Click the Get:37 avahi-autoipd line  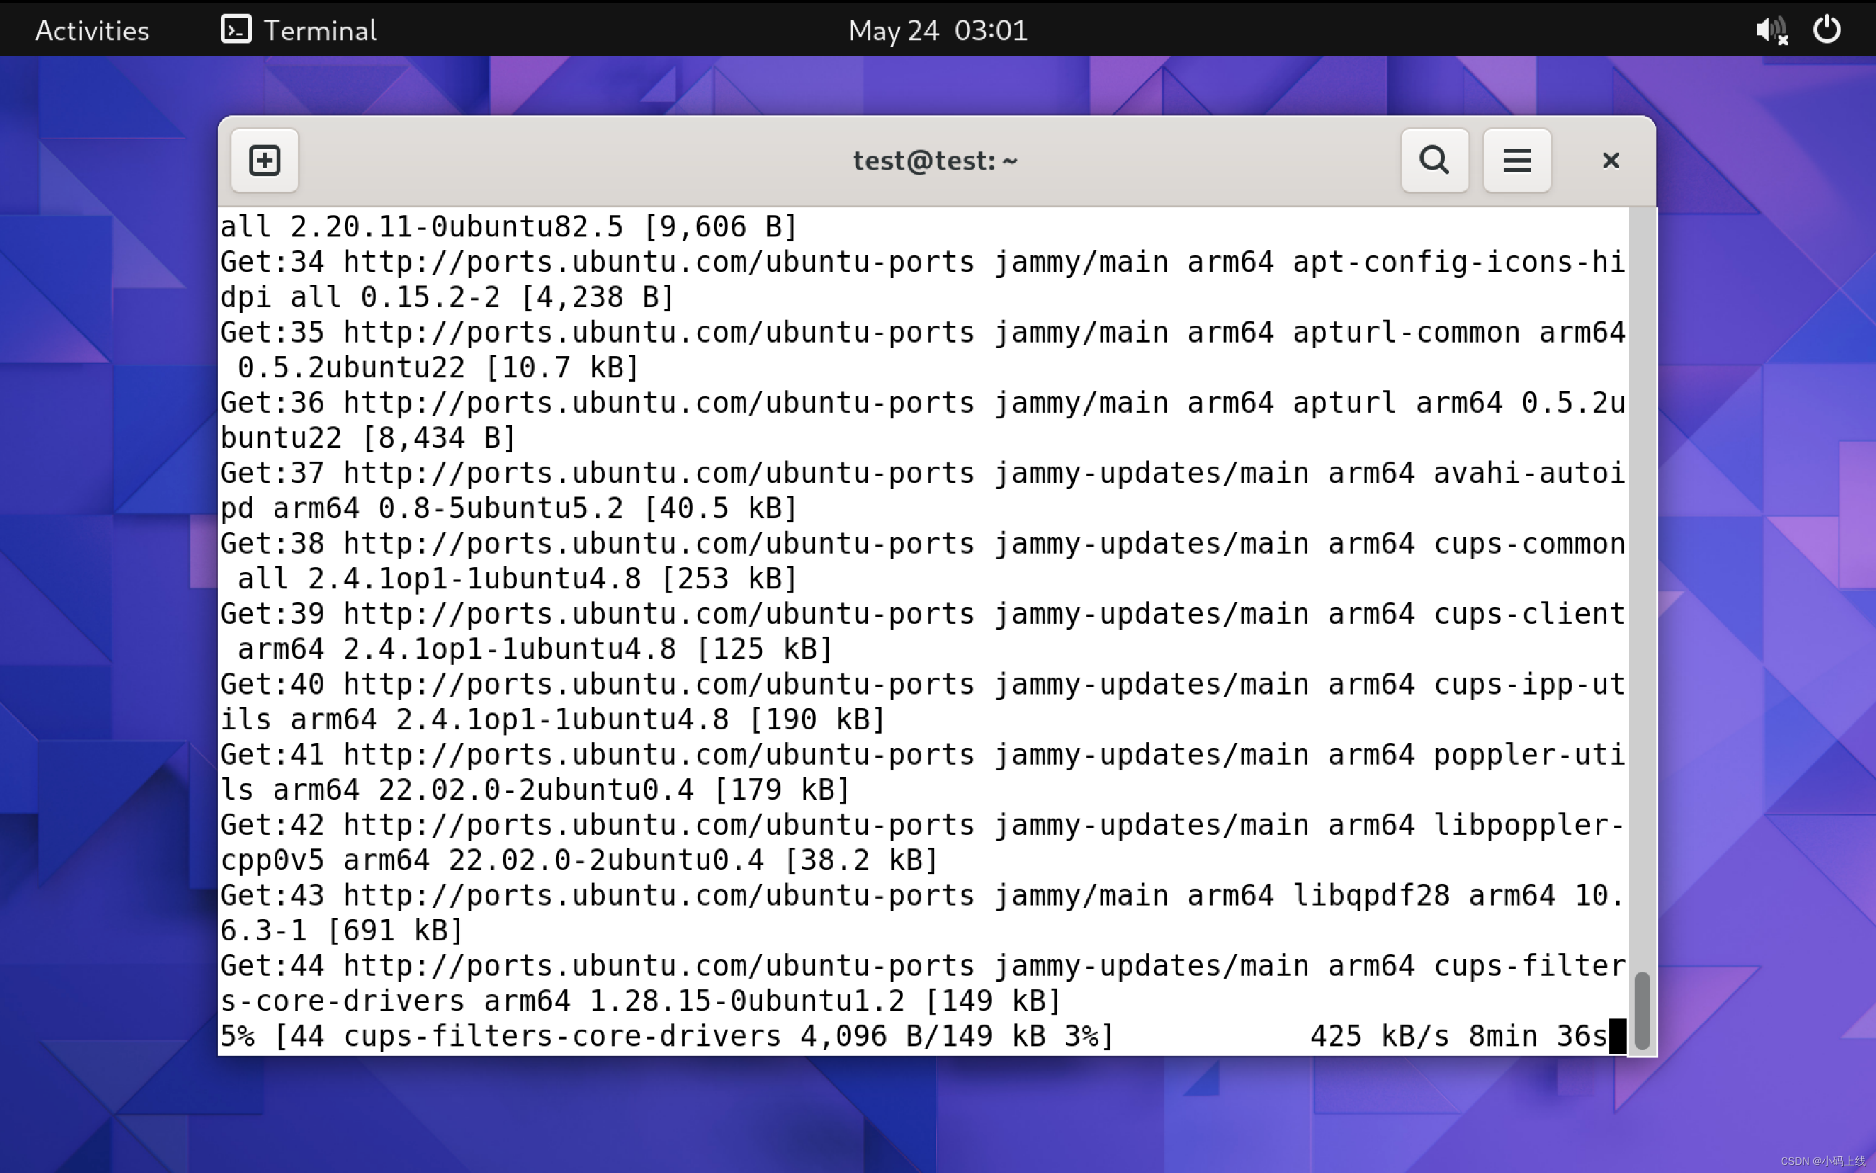click(922, 490)
